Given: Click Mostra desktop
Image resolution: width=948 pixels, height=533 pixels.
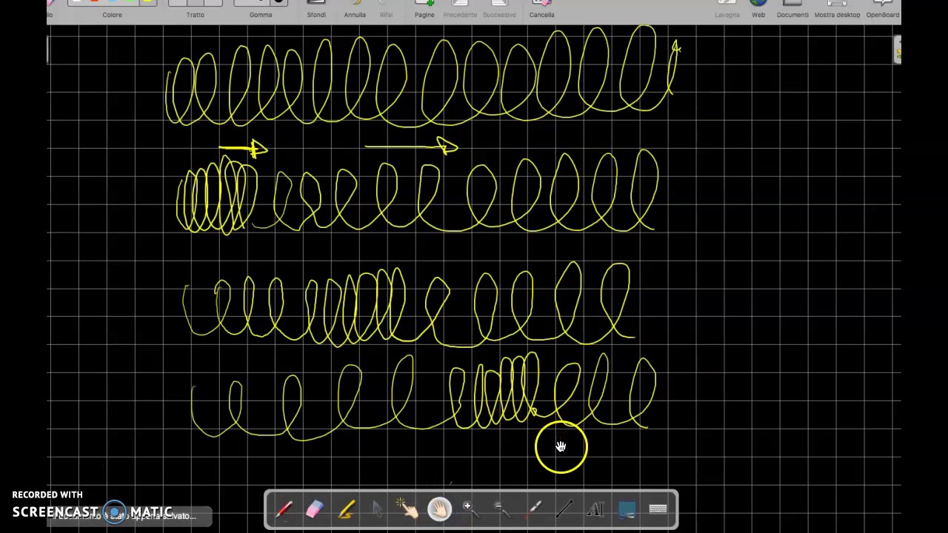Looking at the screenshot, I should click(837, 10).
